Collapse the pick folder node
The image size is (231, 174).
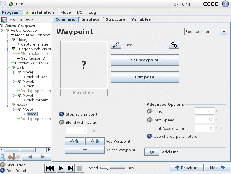(13, 68)
